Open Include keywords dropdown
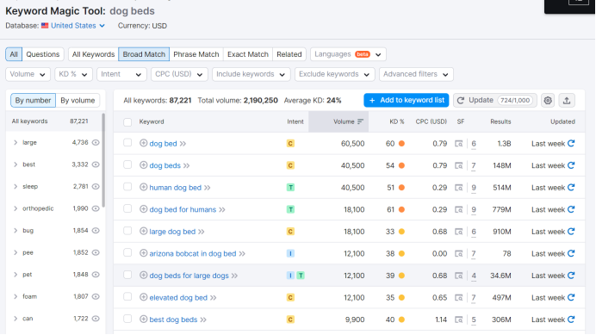Image resolution: width=596 pixels, height=335 pixels. pos(251,74)
